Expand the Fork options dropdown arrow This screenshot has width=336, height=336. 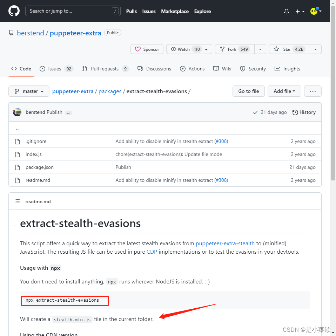coord(260,49)
